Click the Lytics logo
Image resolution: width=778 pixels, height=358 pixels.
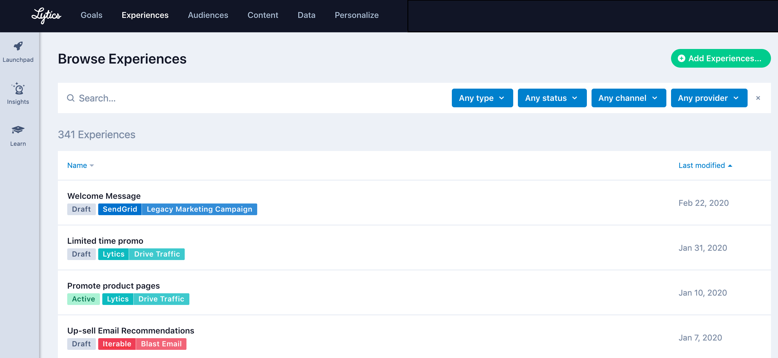click(46, 15)
